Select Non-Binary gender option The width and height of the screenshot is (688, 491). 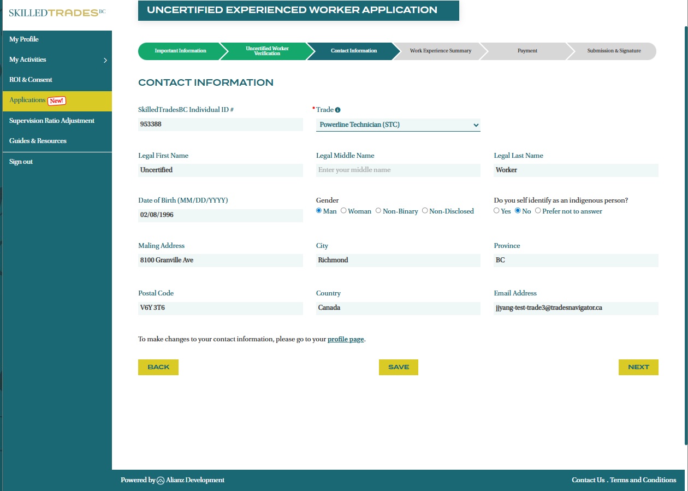click(x=378, y=211)
